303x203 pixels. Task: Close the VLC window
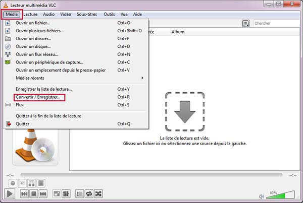(292, 4)
